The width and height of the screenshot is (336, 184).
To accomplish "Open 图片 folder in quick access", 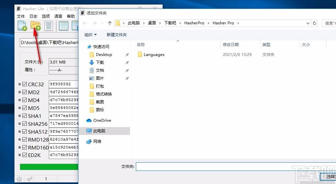I will [x=100, y=78].
